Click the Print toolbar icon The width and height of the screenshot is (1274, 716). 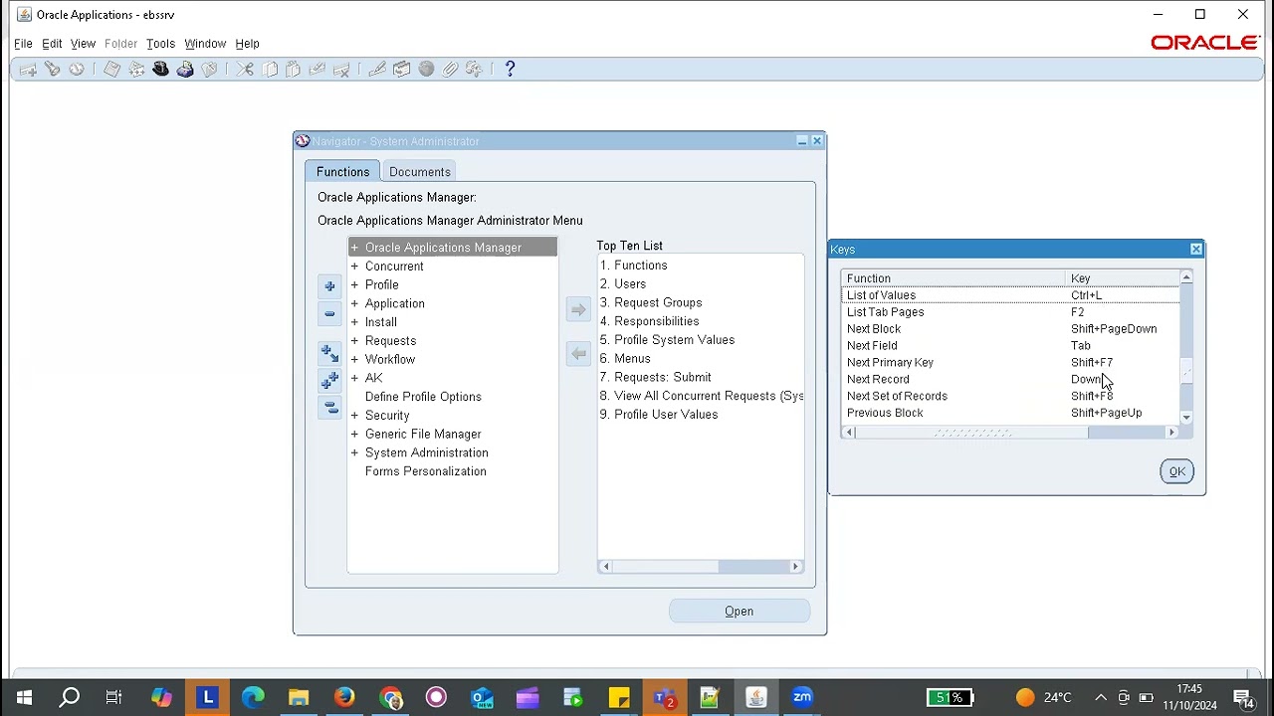click(x=185, y=70)
